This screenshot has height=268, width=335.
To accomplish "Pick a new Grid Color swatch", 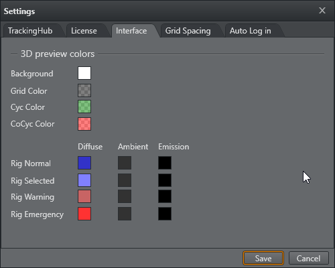I will point(84,90).
